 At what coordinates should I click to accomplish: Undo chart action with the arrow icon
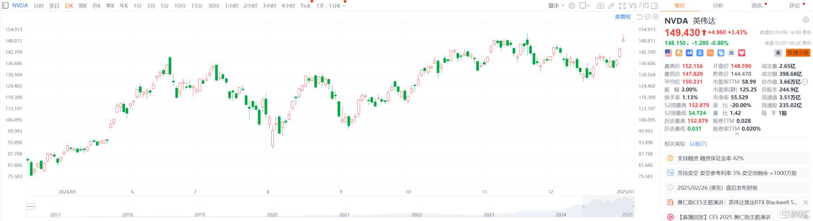pos(640,17)
